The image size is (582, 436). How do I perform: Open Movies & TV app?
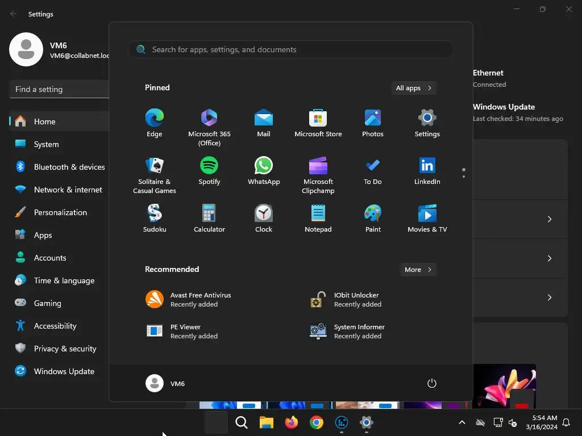[x=427, y=219]
